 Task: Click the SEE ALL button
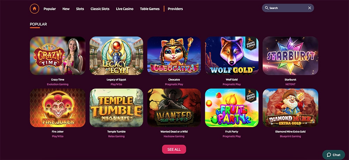click(174, 149)
